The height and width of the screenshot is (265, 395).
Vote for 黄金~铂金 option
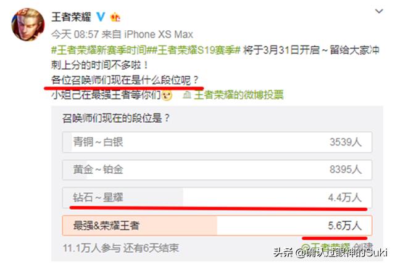coord(217,169)
